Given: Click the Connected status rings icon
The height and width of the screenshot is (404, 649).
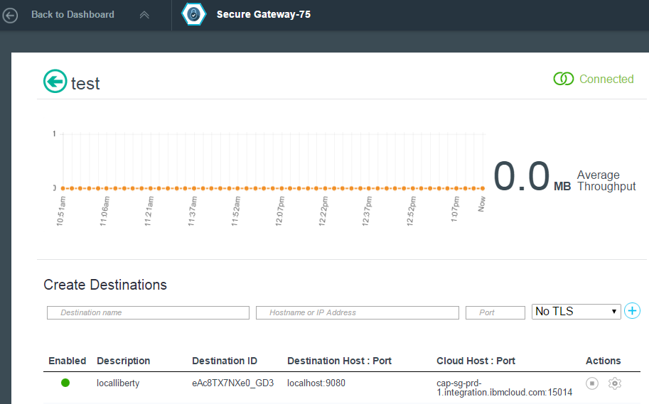Looking at the screenshot, I should 563,79.
